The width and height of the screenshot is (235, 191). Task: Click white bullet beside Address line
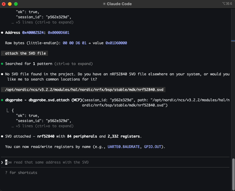click(x=2, y=33)
